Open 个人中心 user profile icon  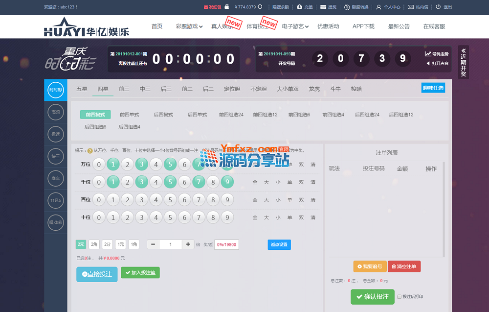click(378, 7)
